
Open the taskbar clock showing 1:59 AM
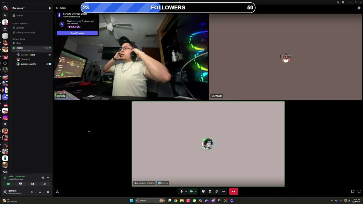click(357, 201)
